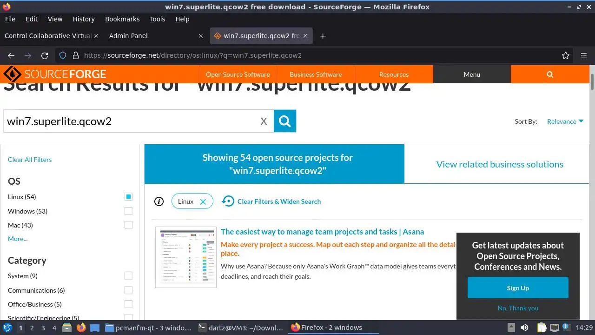Check the Communications (6) category filter
Image resolution: width=595 pixels, height=335 pixels.
click(128, 290)
